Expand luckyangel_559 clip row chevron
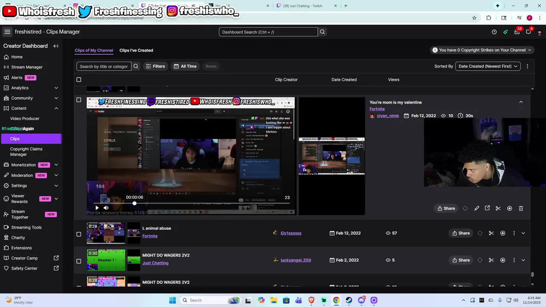Screen dimensions: 546x307 point(523,260)
